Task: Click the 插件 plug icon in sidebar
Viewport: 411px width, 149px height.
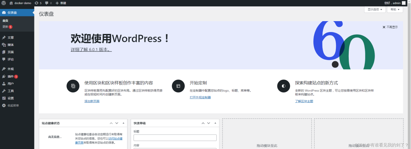Action: [4, 76]
